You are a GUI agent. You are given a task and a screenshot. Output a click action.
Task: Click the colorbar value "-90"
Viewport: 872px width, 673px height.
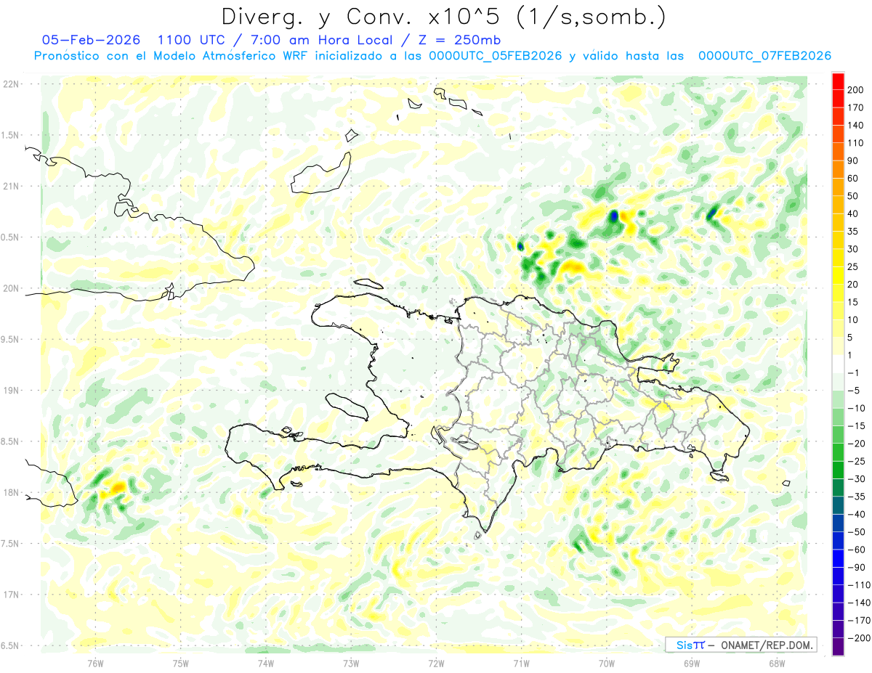pos(858,567)
